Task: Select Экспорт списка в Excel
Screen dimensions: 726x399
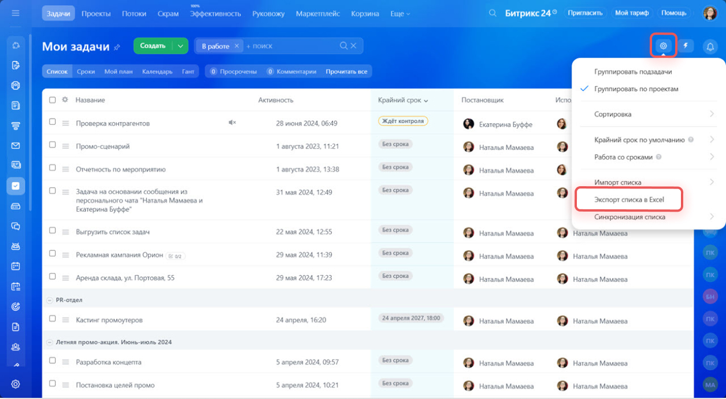Action: click(x=629, y=199)
